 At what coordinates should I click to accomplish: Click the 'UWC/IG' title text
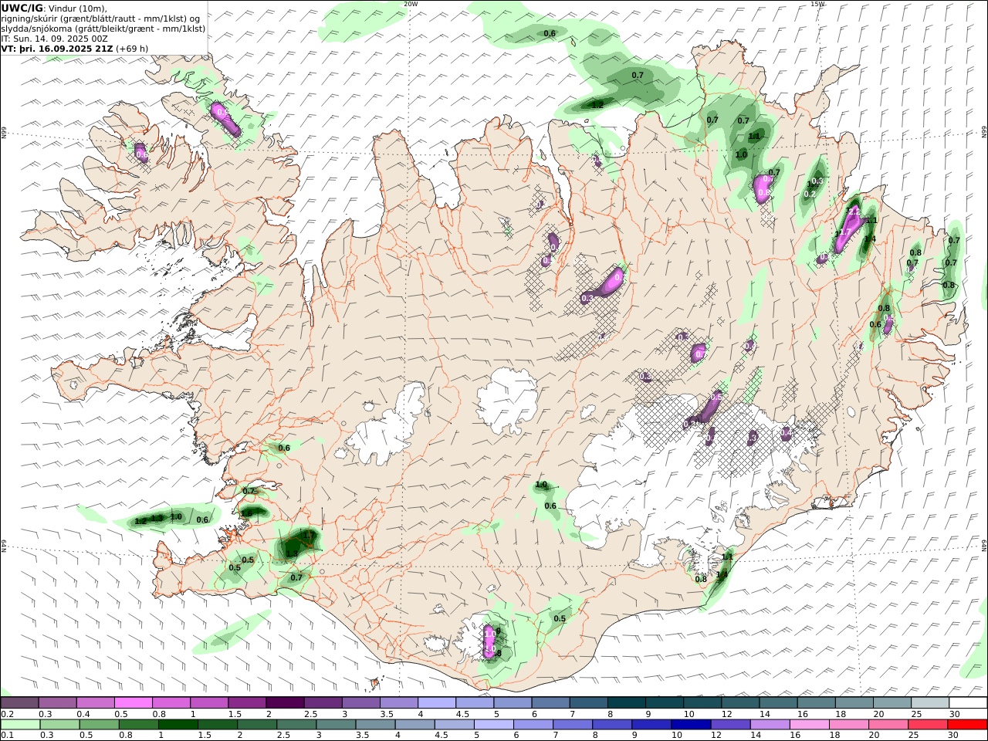[22, 8]
